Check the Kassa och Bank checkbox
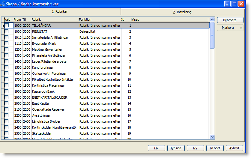The height and width of the screenshot is (158, 251). coord(7,91)
